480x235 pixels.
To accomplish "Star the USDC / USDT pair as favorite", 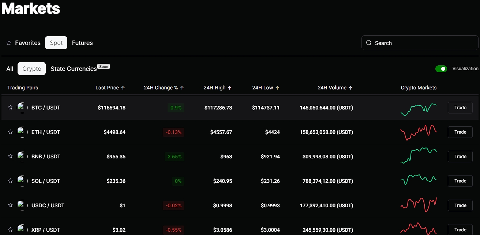I will coord(10,205).
